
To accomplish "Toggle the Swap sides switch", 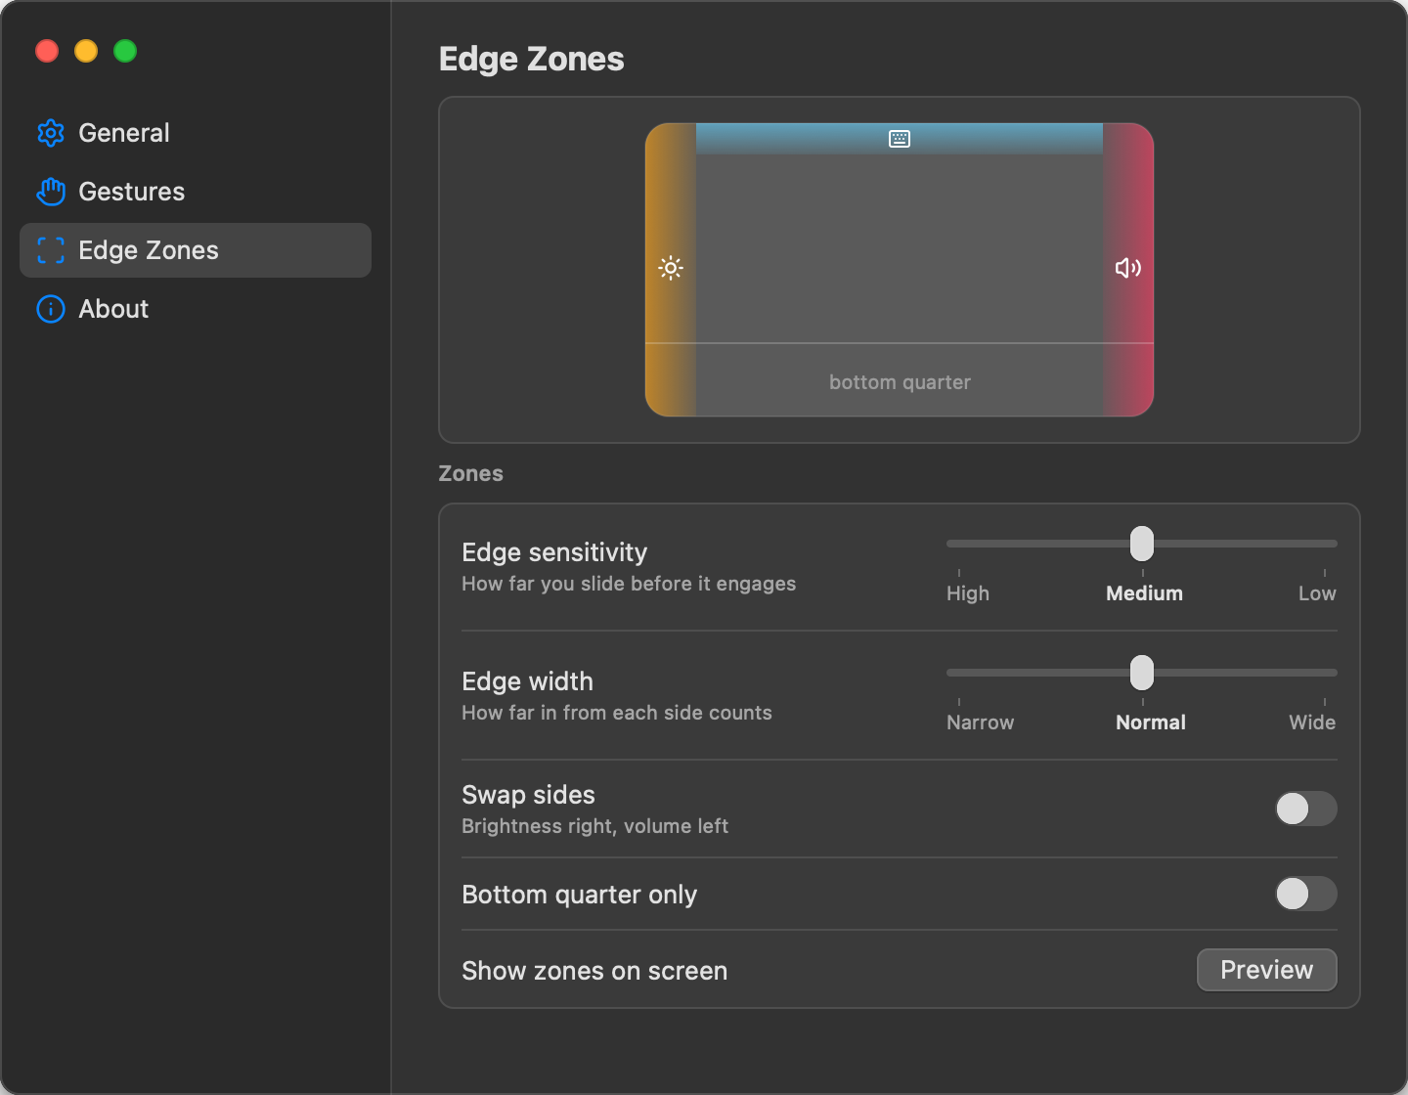I will (1306, 809).
